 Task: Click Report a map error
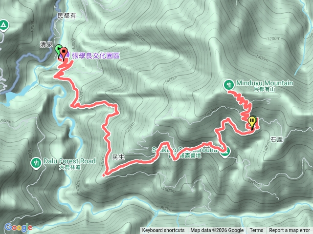(x=289, y=231)
